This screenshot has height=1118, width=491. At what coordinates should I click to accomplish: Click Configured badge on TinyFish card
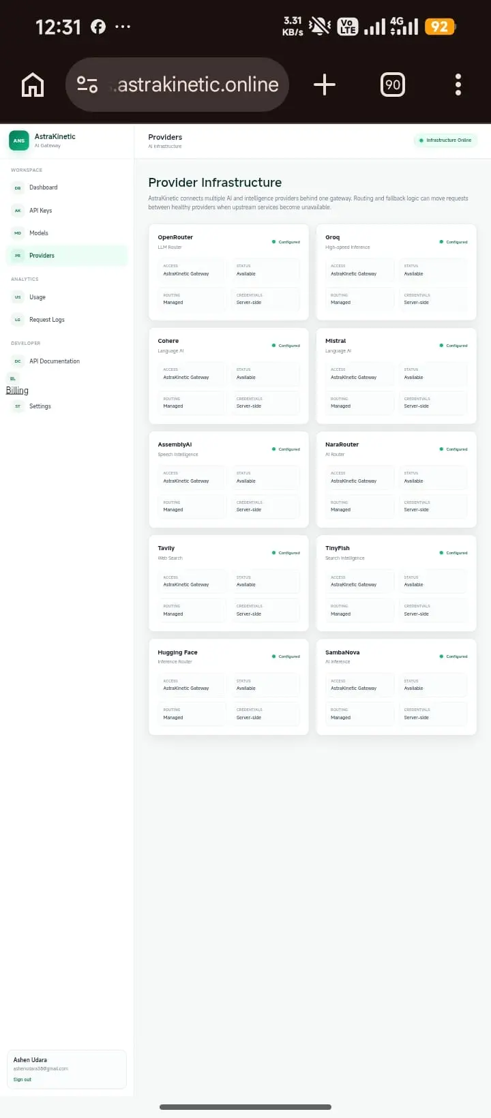[453, 553]
